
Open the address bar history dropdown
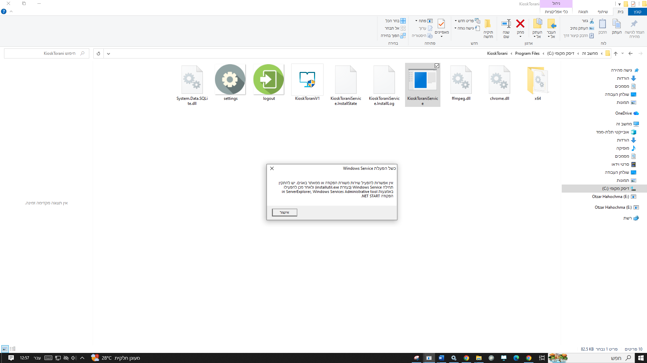pyautogui.click(x=109, y=53)
